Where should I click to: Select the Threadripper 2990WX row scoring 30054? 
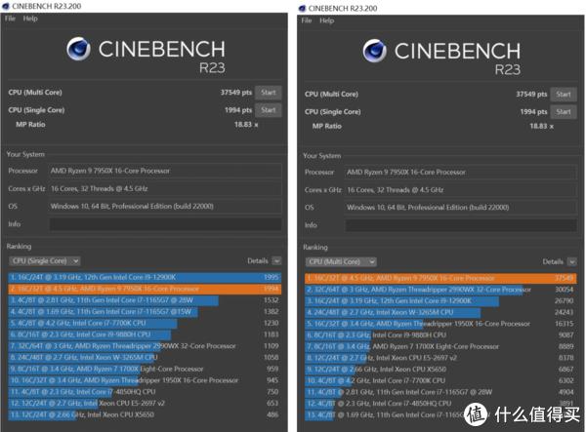click(x=440, y=290)
